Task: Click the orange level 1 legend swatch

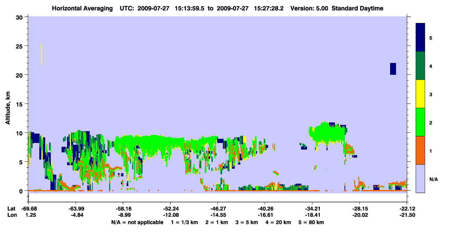Action: tap(420, 150)
